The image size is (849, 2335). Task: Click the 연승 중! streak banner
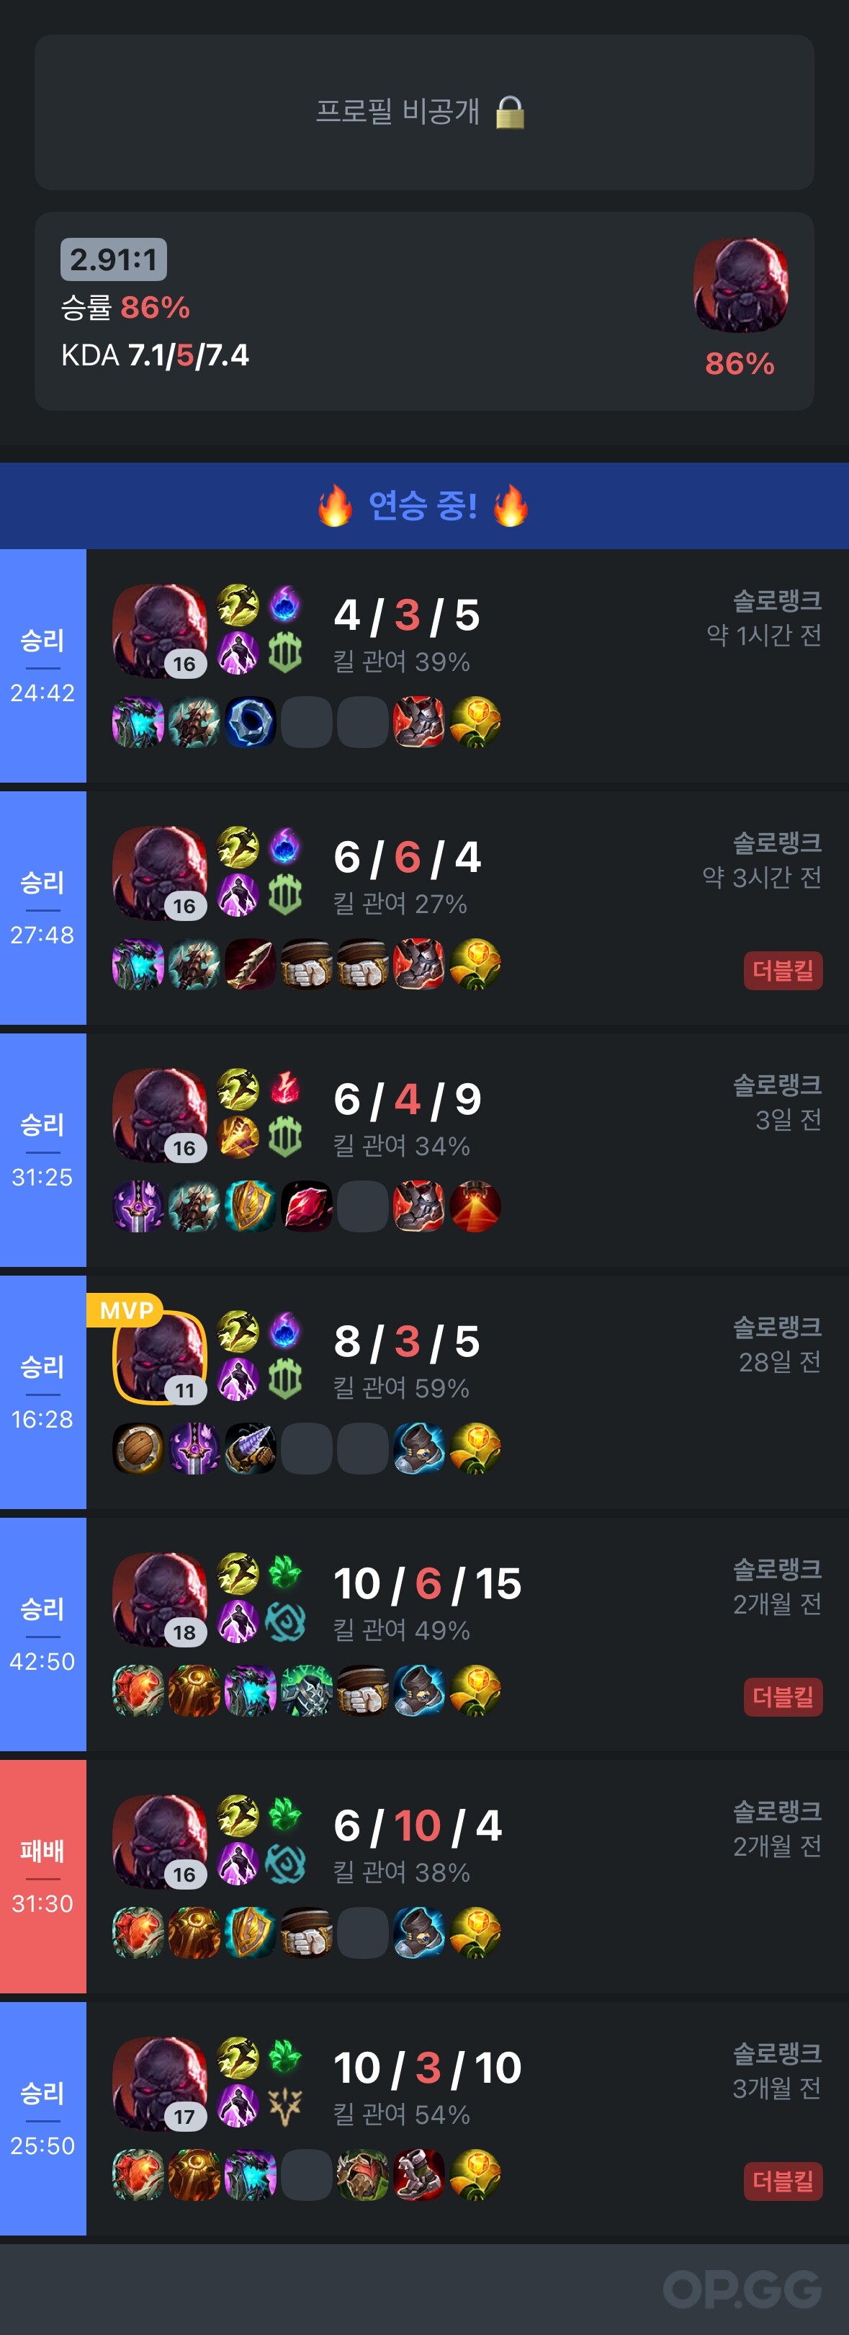tap(424, 506)
